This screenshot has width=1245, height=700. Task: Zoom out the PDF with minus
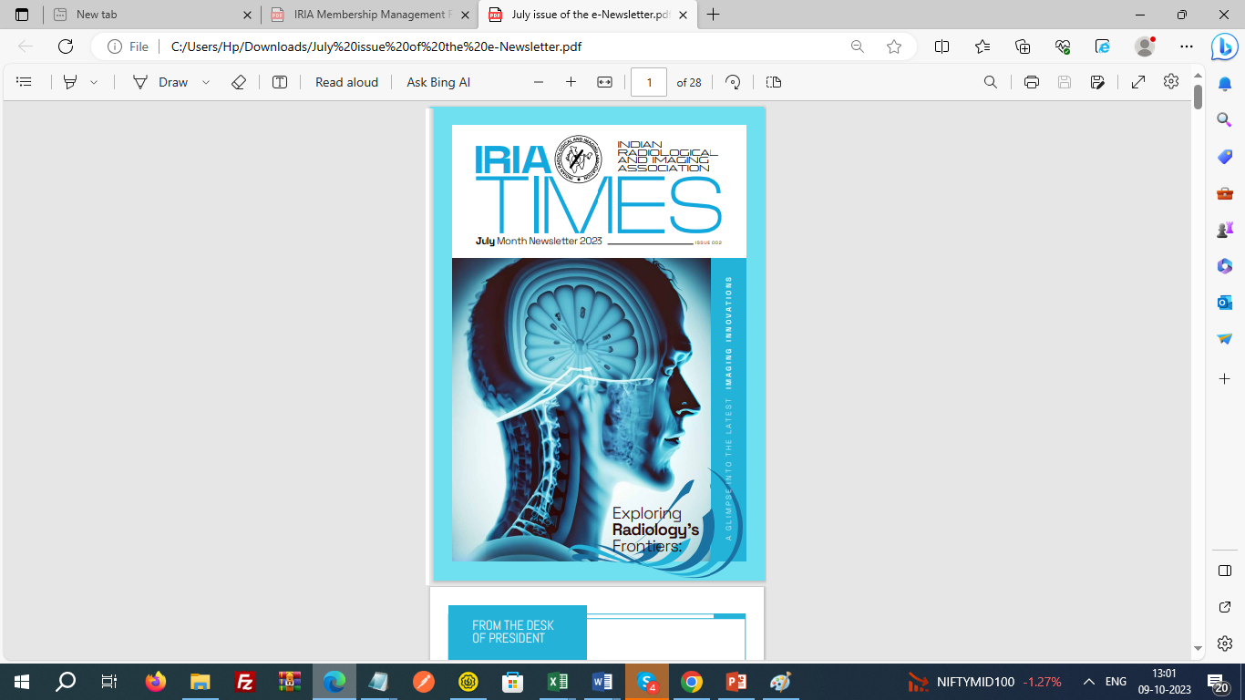click(539, 82)
